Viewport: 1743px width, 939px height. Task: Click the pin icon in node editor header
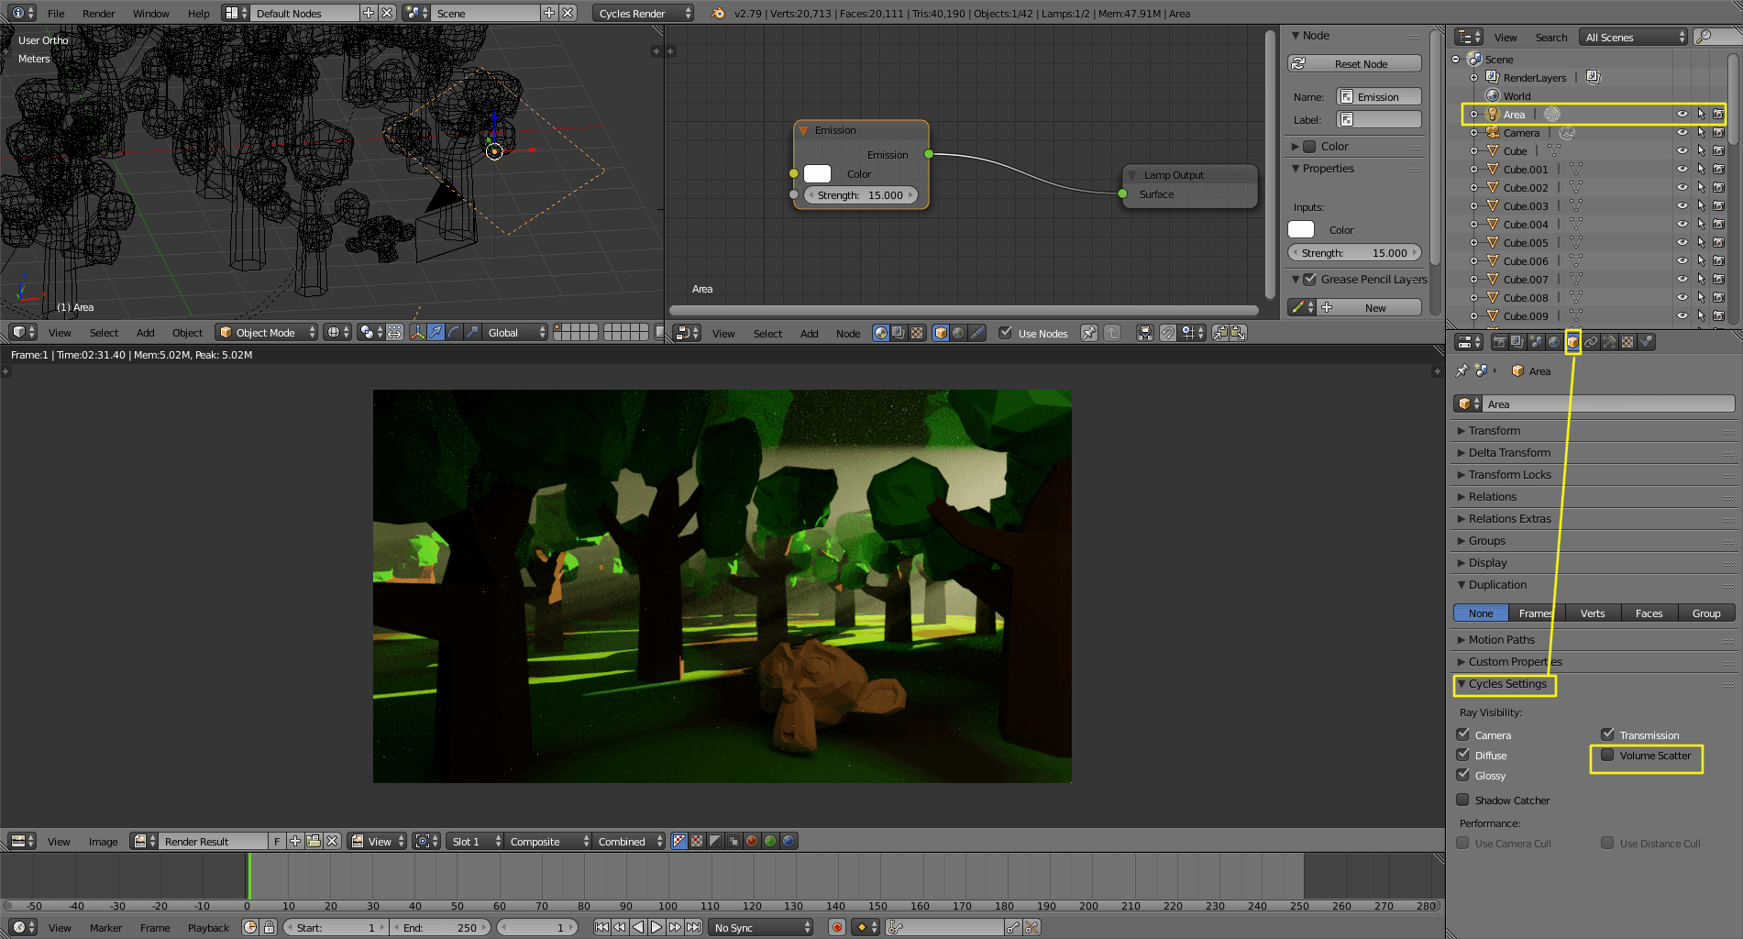[x=1088, y=333]
